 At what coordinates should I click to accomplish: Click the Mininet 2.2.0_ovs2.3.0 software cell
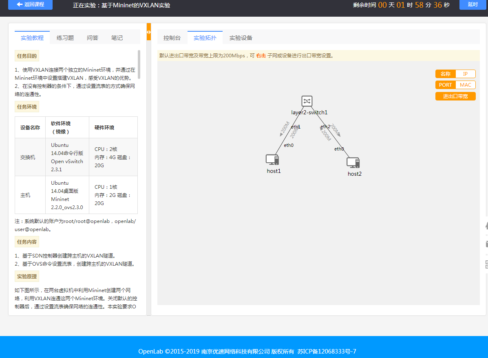click(67, 195)
